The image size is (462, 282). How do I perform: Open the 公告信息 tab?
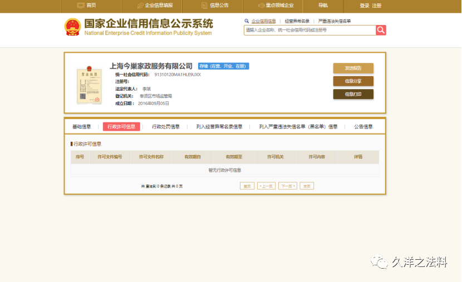363,127
